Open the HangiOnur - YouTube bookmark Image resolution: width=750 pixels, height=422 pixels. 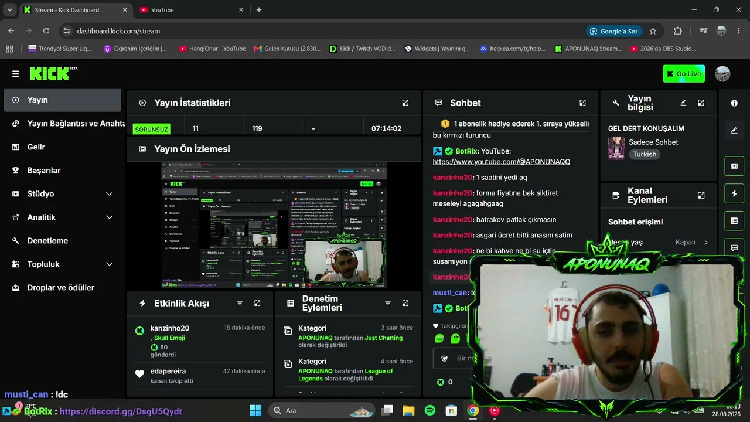pyautogui.click(x=212, y=49)
